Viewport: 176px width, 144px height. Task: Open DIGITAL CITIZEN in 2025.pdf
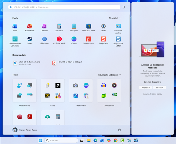[x=67, y=63]
